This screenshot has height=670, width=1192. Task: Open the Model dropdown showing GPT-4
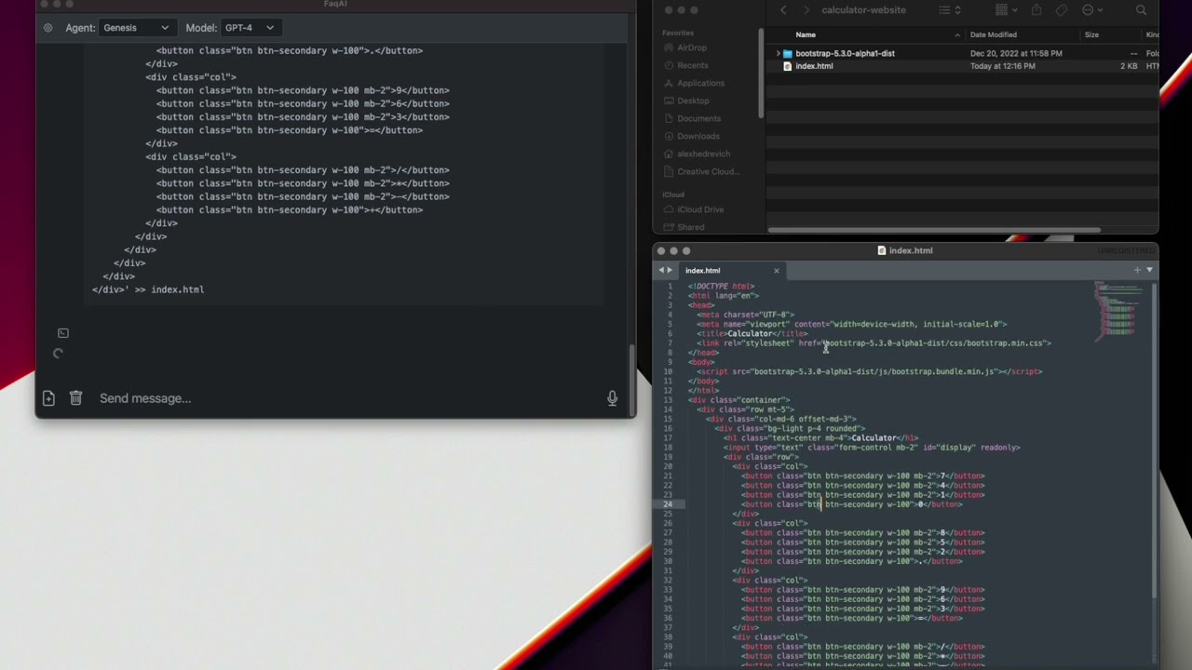[249, 28]
